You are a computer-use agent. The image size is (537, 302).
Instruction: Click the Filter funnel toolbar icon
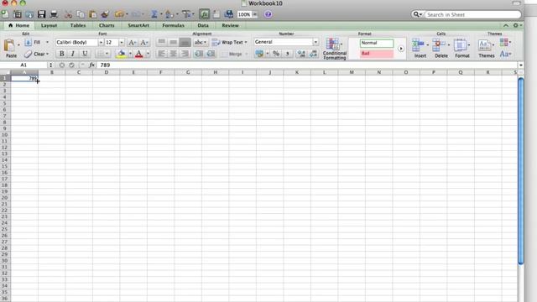pyautogui.click(x=186, y=14)
